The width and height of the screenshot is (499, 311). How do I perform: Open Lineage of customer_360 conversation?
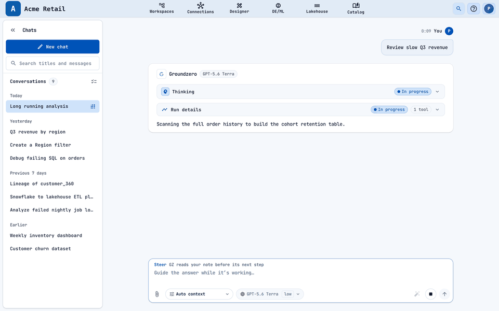[x=52, y=183]
